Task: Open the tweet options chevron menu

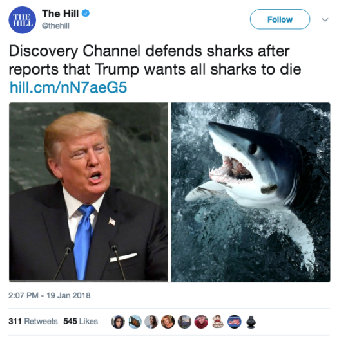Action: tap(325, 20)
